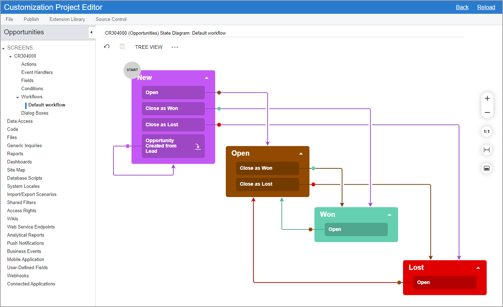Reset diagram zoom to 1:1
This screenshot has height=307, width=503.
click(487, 132)
